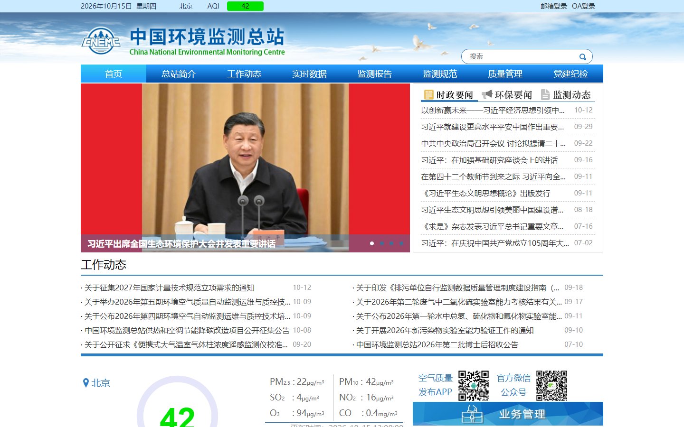Open the 质量管理 navigation menu
The image size is (684, 427).
coord(505,74)
